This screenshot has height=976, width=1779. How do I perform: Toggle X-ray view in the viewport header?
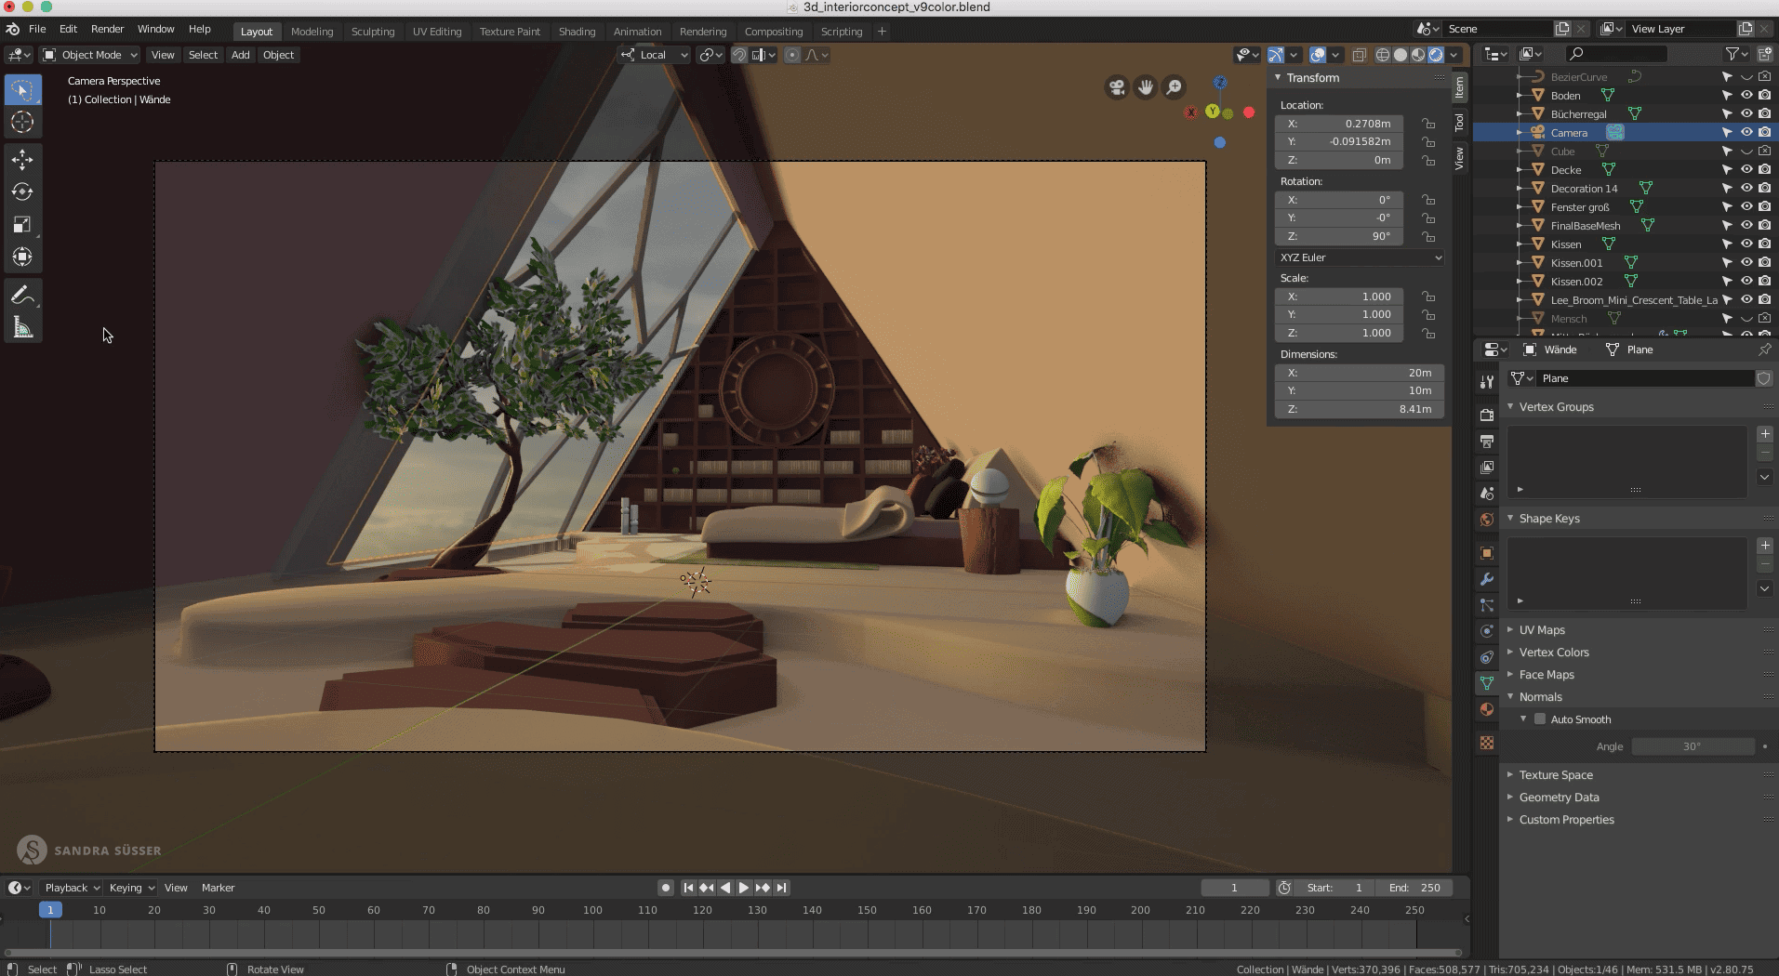[x=1359, y=55]
